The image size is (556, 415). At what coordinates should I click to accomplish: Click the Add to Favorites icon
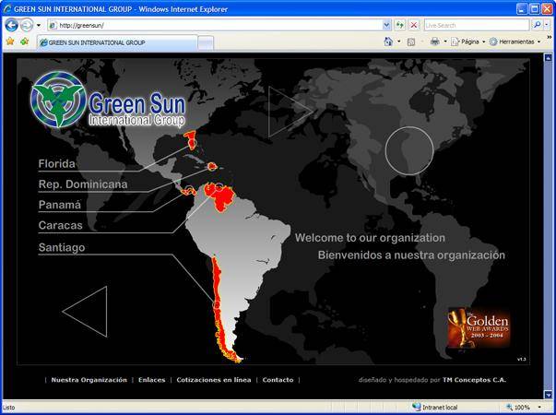pos(23,41)
